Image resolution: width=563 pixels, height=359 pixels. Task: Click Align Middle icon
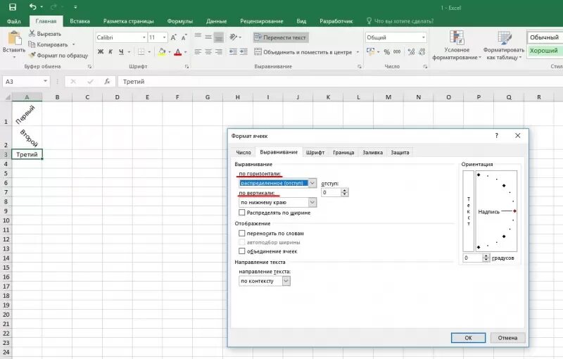208,37
